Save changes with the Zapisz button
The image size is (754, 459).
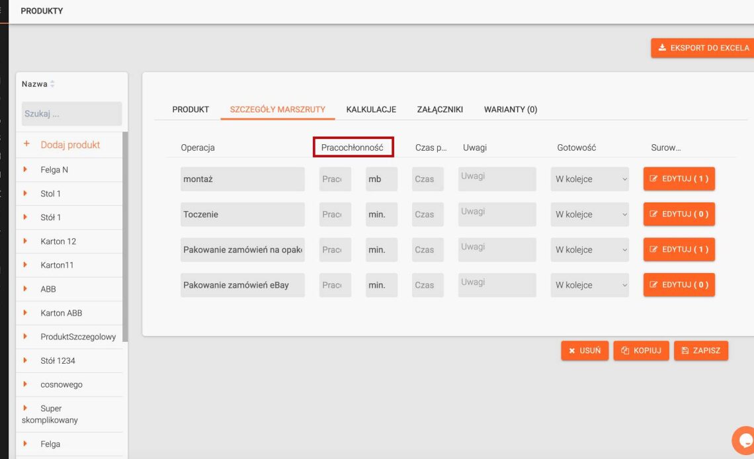700,351
